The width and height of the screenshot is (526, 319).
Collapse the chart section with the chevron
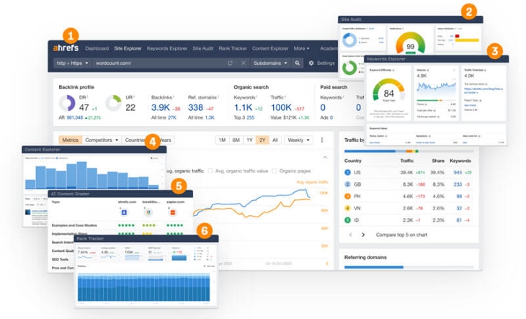325,157
